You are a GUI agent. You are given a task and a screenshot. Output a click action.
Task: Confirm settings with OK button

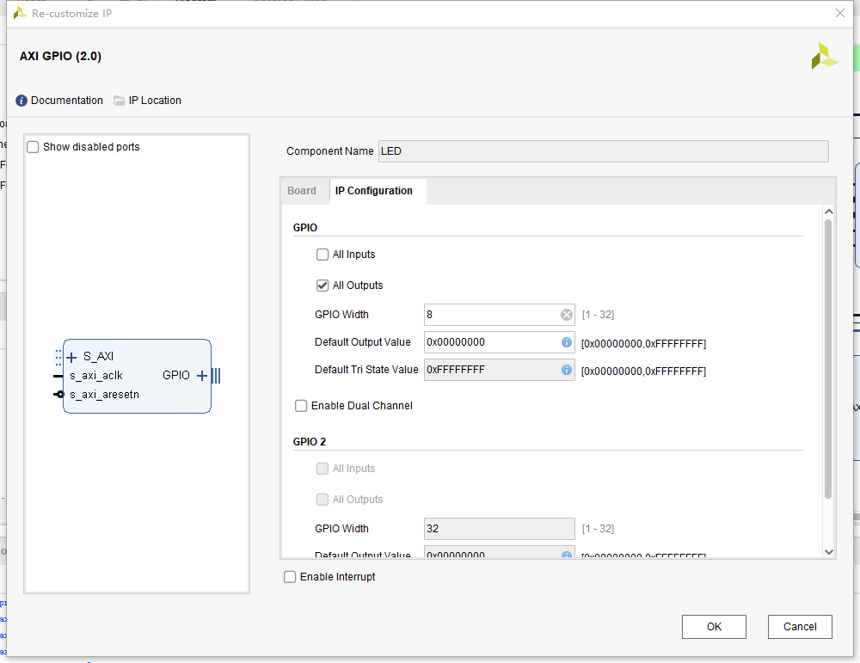[714, 627]
